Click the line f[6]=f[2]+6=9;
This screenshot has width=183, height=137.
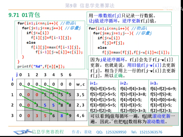point(163,89)
